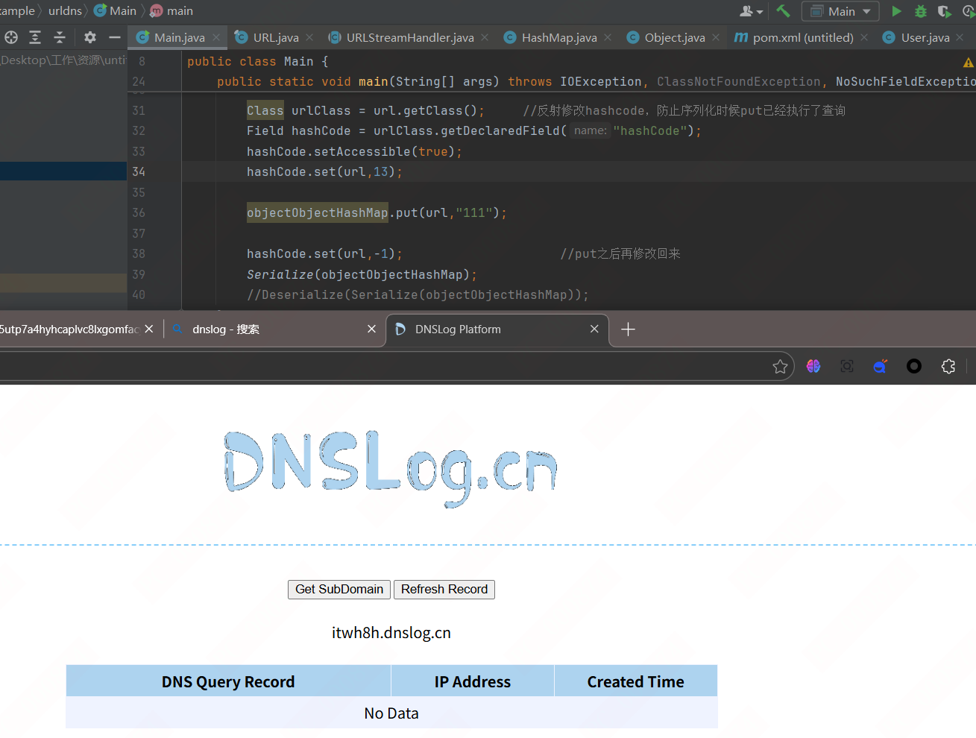The height and width of the screenshot is (738, 976).
Task: Click the subdomain text "itwh8h.dnslog.cn"
Action: (x=391, y=633)
